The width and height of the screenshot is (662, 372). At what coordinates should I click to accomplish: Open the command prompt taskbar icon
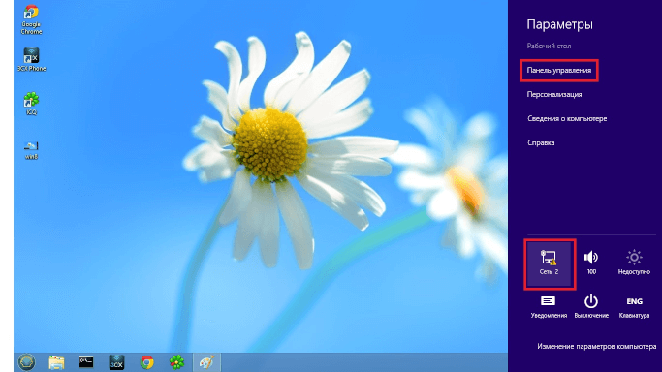(86, 362)
